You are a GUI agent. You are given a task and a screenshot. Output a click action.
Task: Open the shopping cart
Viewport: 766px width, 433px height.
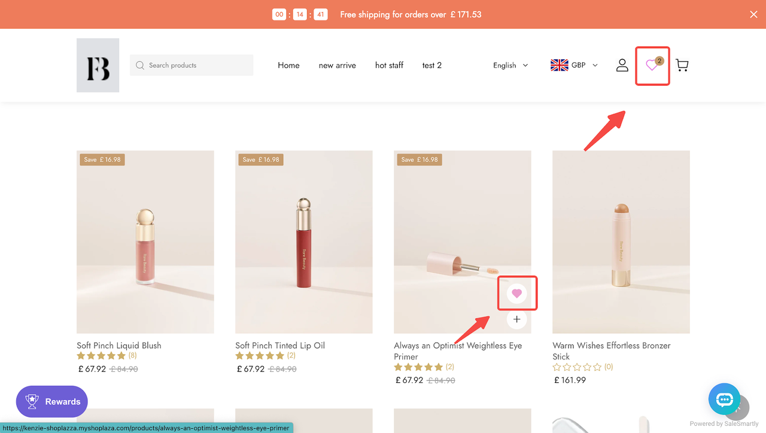click(682, 65)
